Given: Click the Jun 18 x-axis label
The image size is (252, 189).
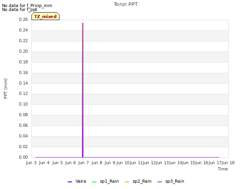Looking at the screenshot, I should (228, 163).
